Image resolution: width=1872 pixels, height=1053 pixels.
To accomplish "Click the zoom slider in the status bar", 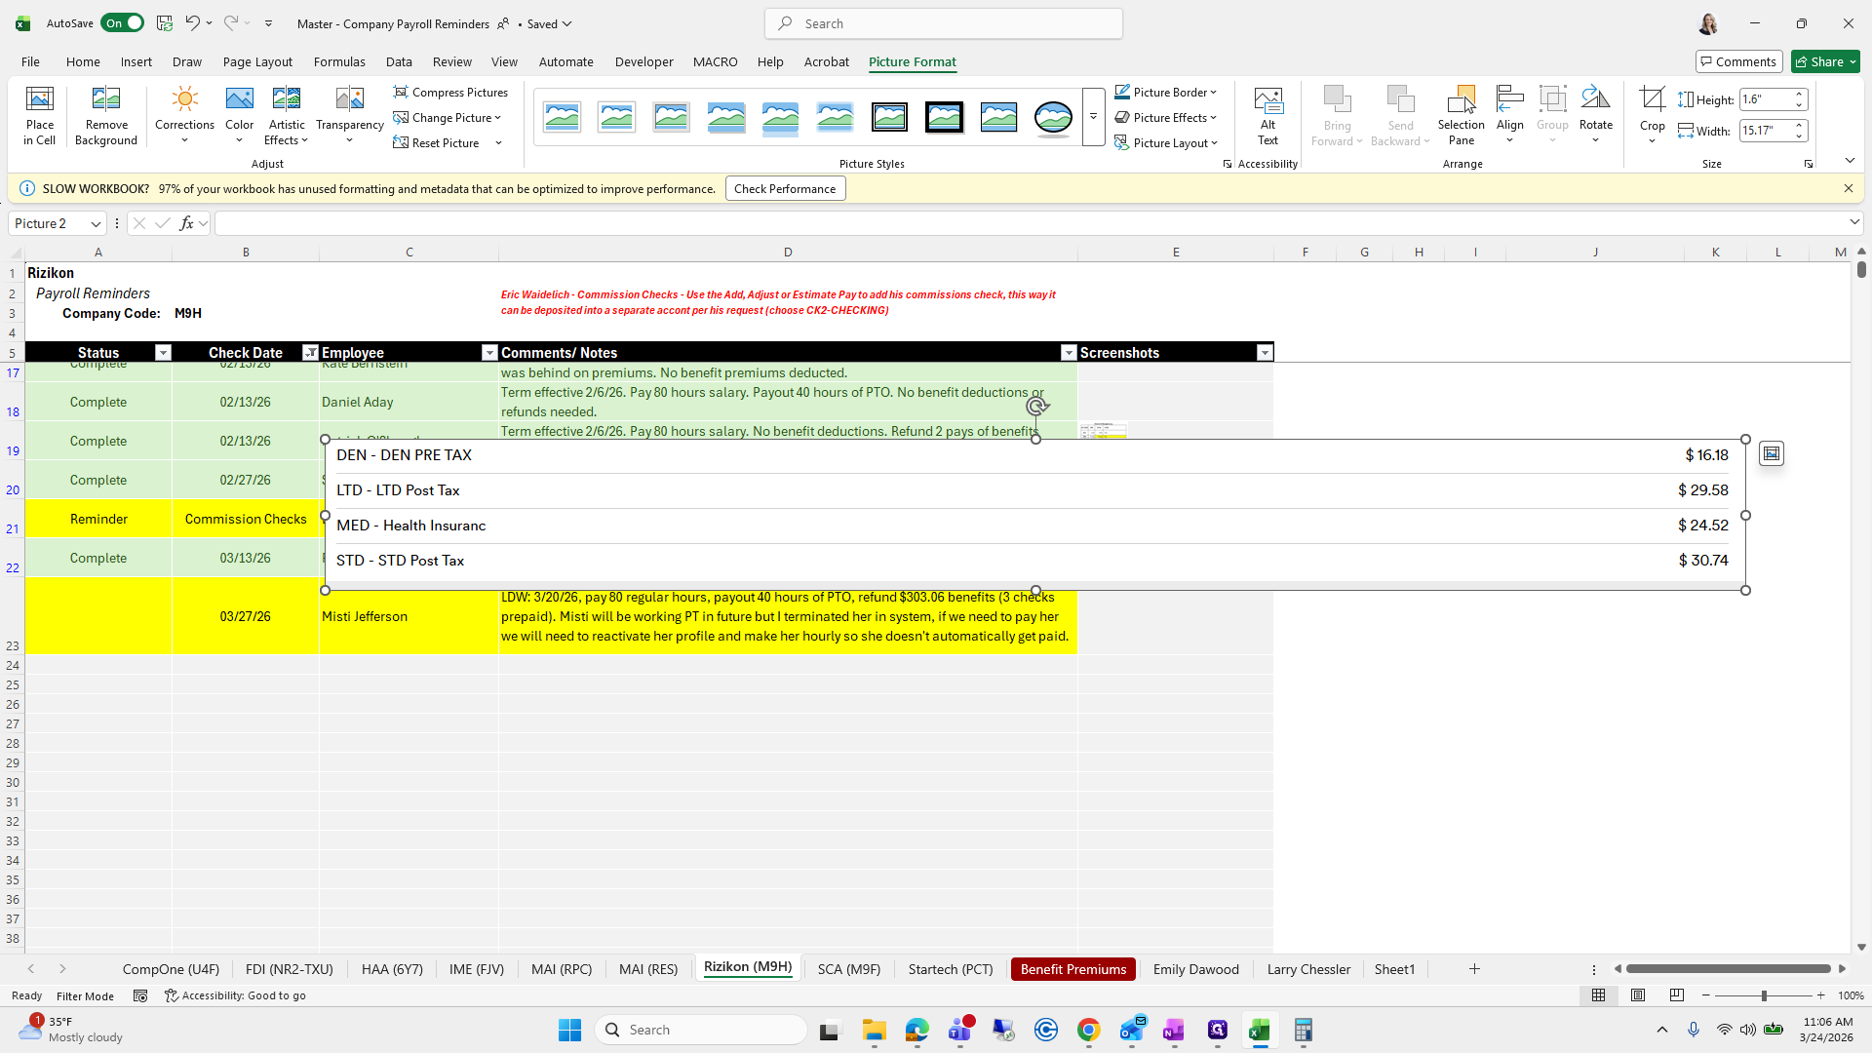I will coord(1763,995).
